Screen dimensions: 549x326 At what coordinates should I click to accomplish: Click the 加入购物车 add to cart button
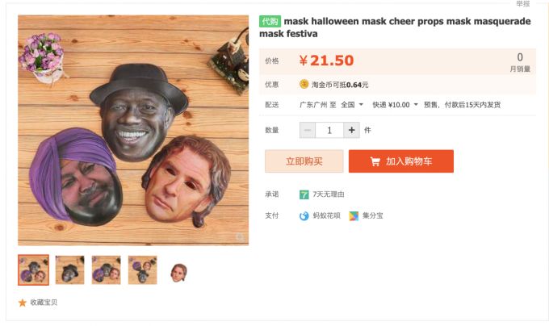[401, 161]
